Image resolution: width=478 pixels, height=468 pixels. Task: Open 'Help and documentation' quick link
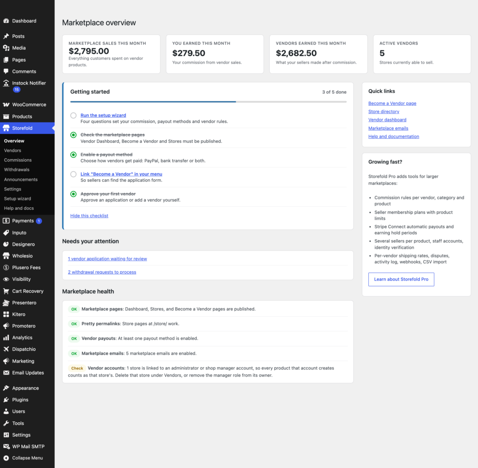point(394,137)
